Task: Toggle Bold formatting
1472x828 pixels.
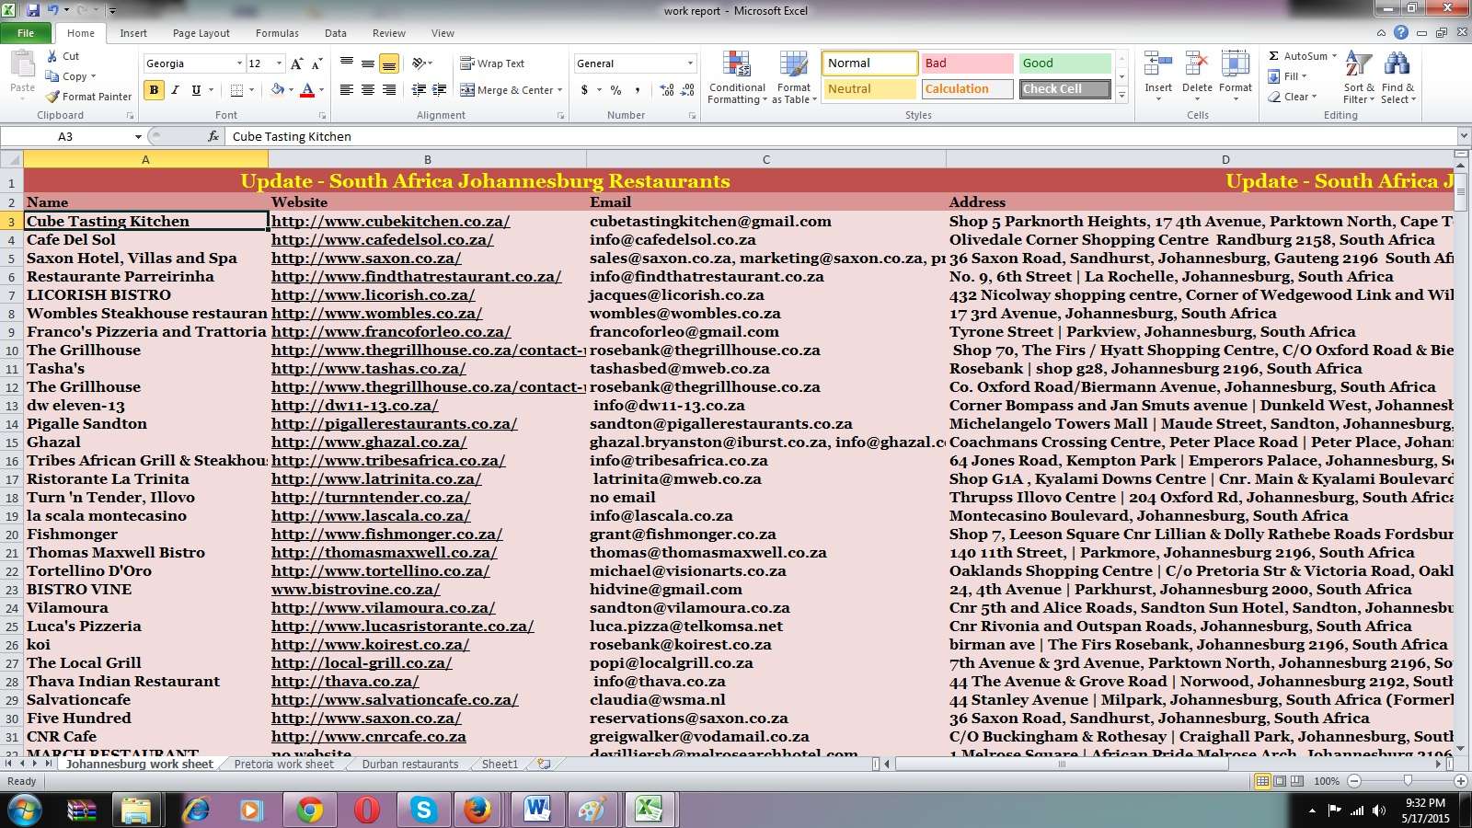Action: (x=154, y=90)
